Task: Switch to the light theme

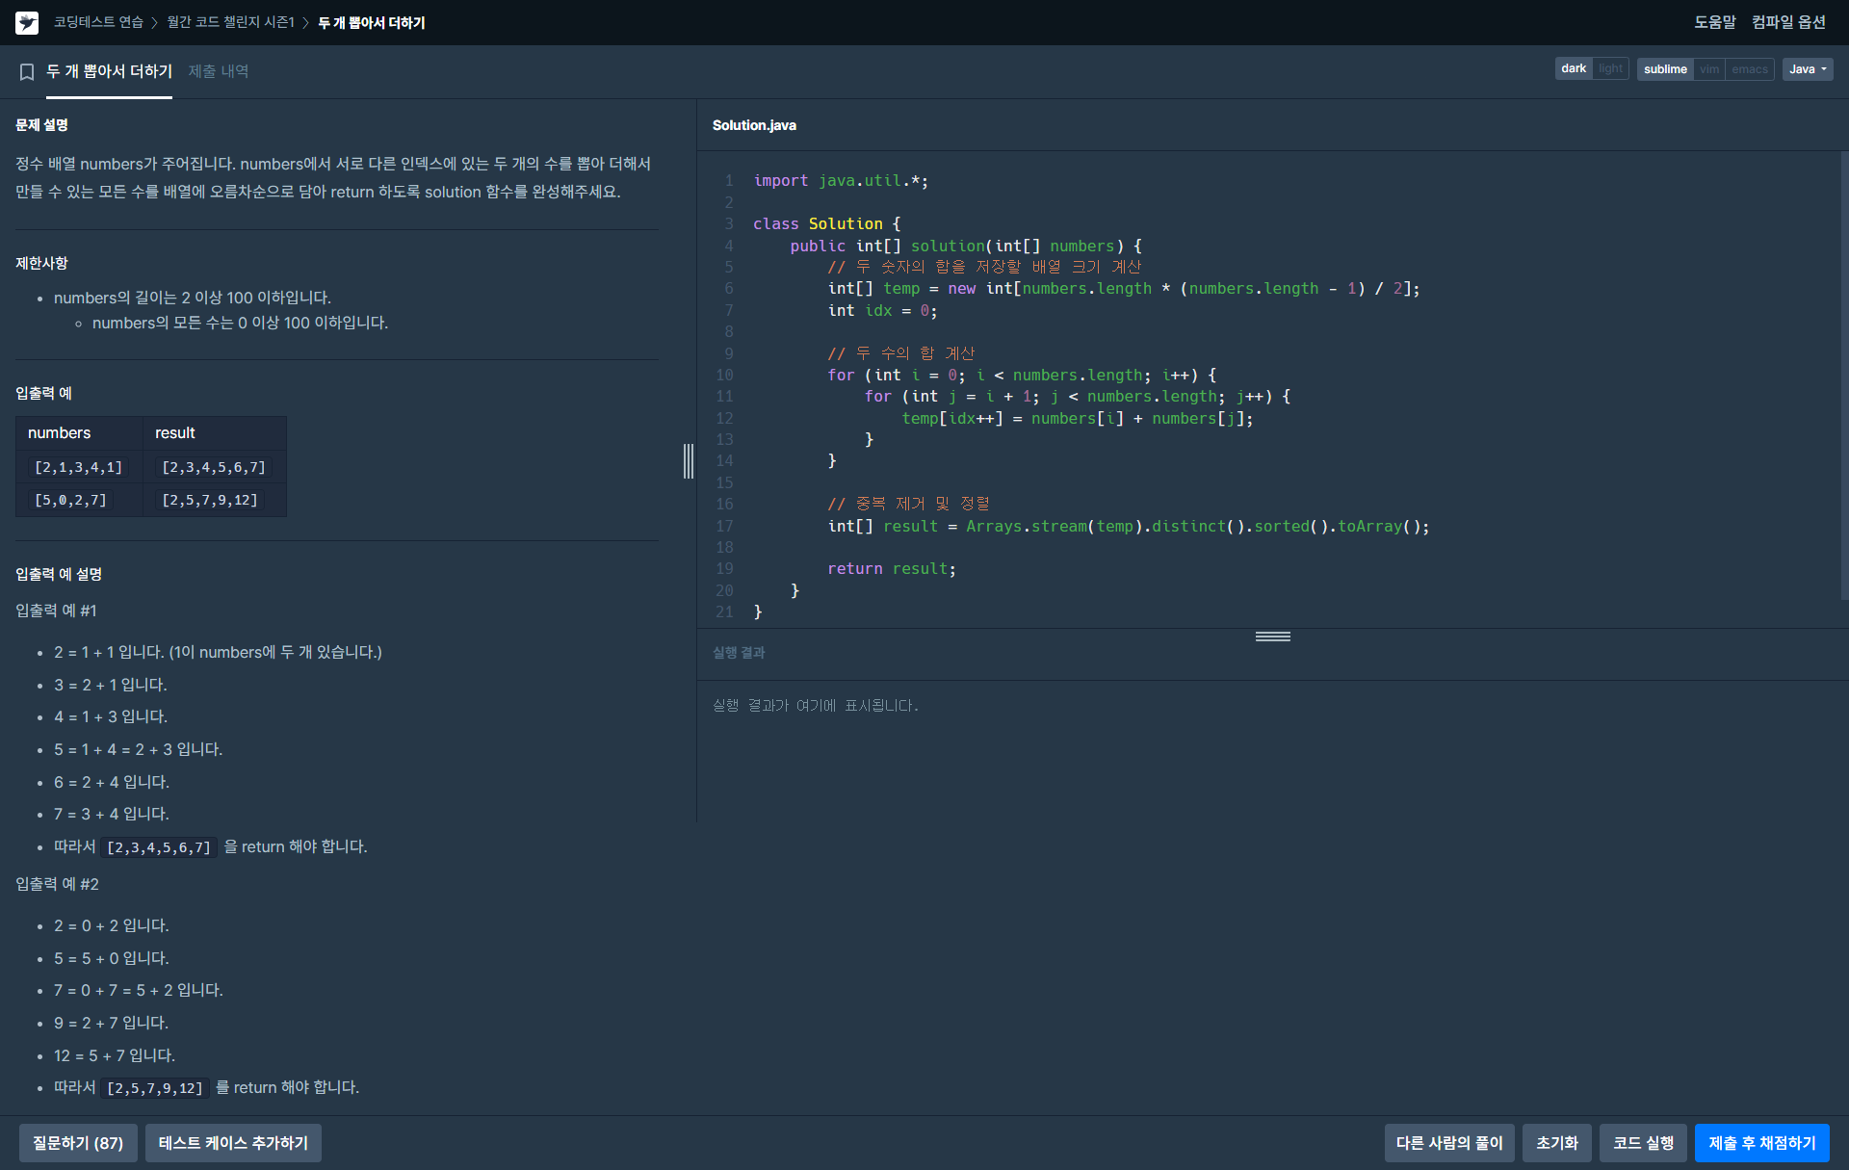Action: [1610, 69]
